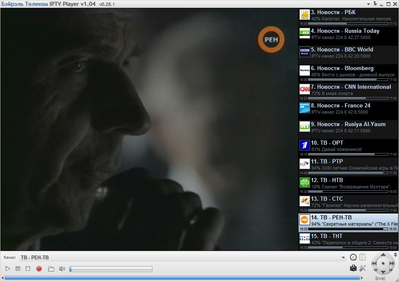Open the scheduler clock icon

tap(353, 257)
